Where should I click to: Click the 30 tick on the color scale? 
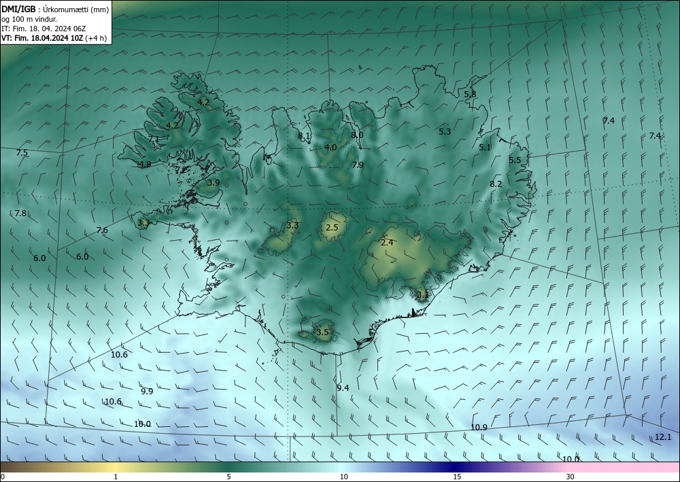point(571,477)
